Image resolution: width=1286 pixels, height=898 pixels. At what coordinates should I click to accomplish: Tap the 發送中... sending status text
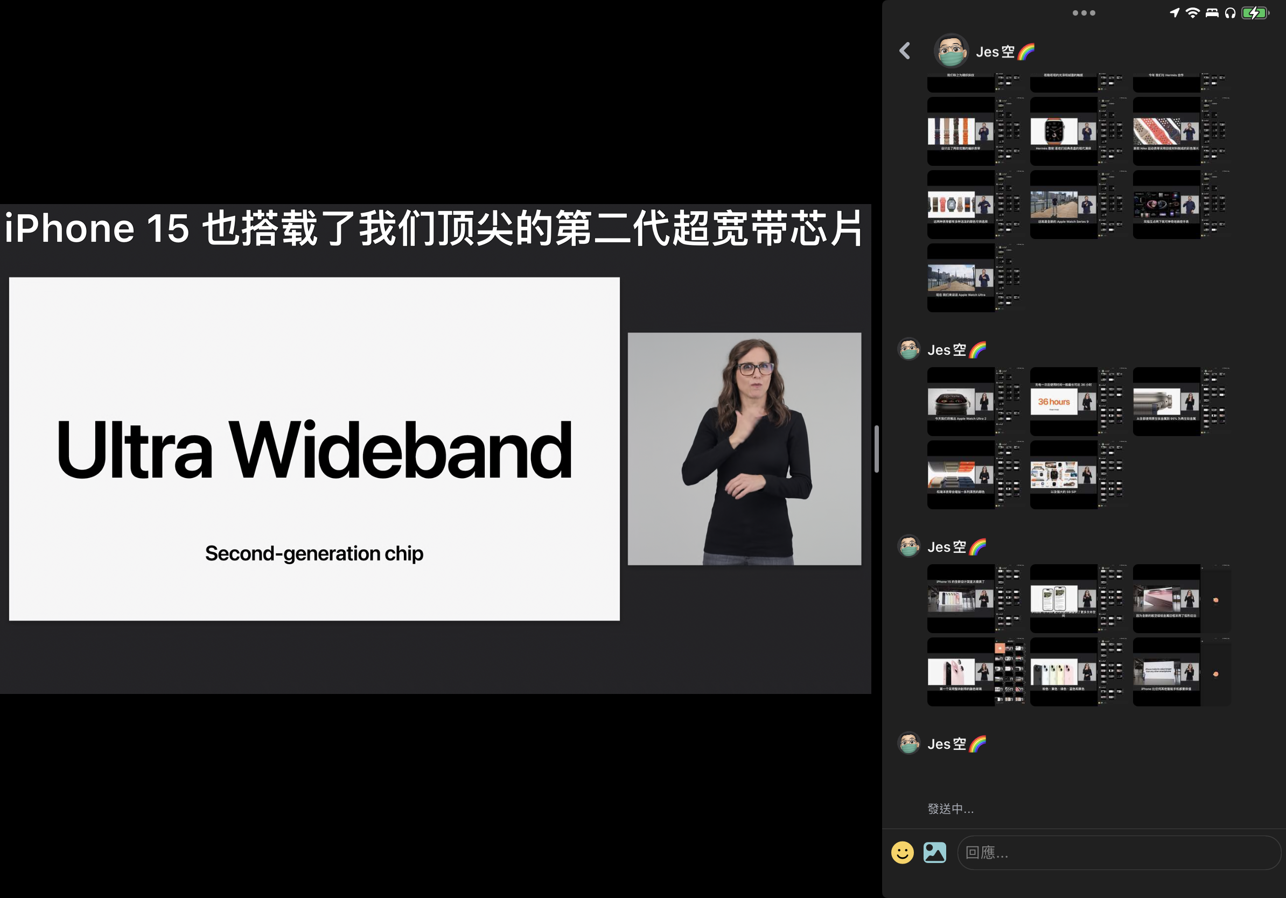[950, 809]
